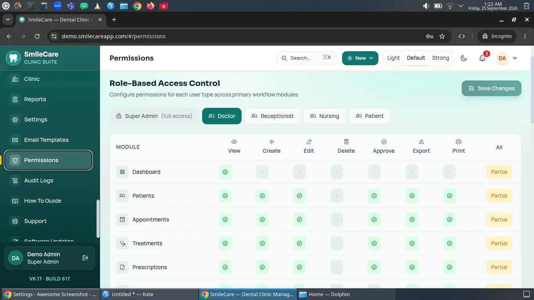Click the Audit Logs sidebar icon
Image resolution: width=534 pixels, height=300 pixels.
(15, 180)
